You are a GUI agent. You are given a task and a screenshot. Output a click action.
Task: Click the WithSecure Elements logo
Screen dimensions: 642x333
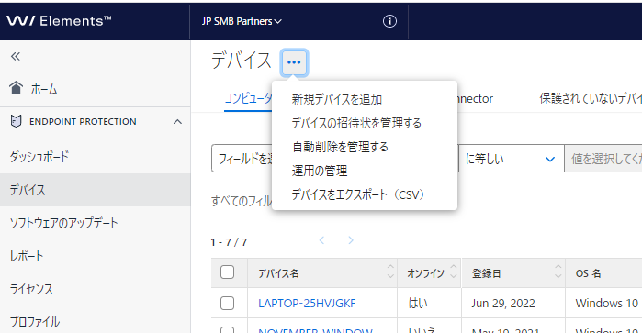59,21
